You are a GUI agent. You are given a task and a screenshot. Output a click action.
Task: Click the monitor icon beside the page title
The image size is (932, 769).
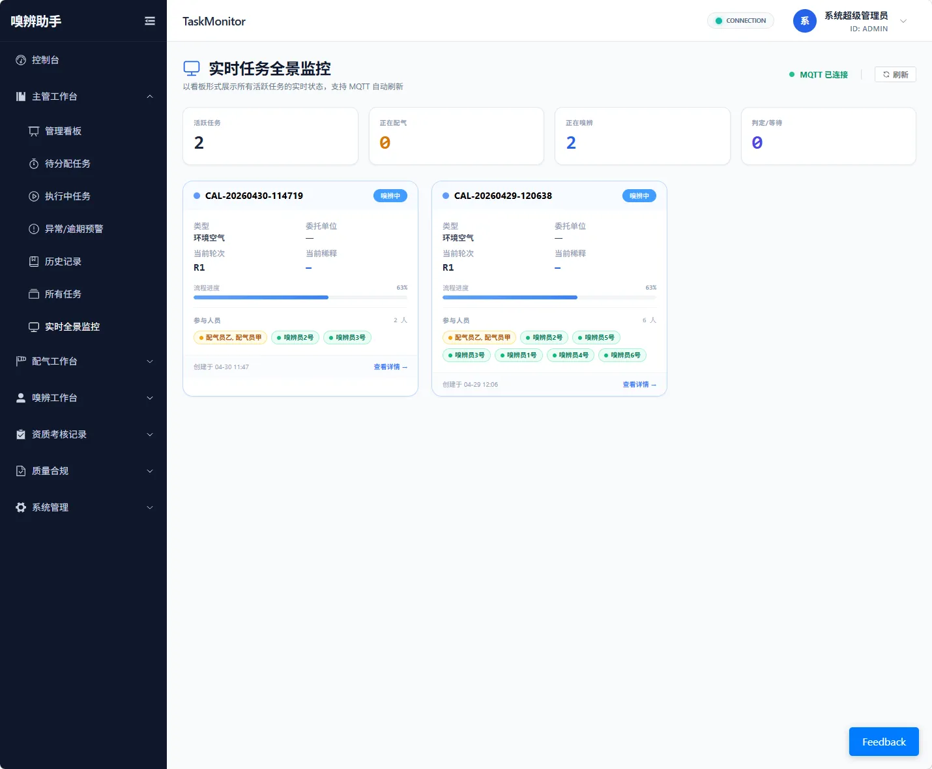[x=192, y=68]
